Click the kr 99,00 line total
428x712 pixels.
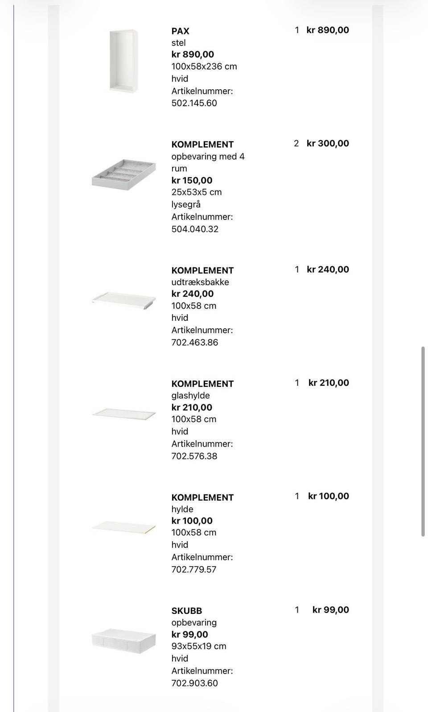330,610
